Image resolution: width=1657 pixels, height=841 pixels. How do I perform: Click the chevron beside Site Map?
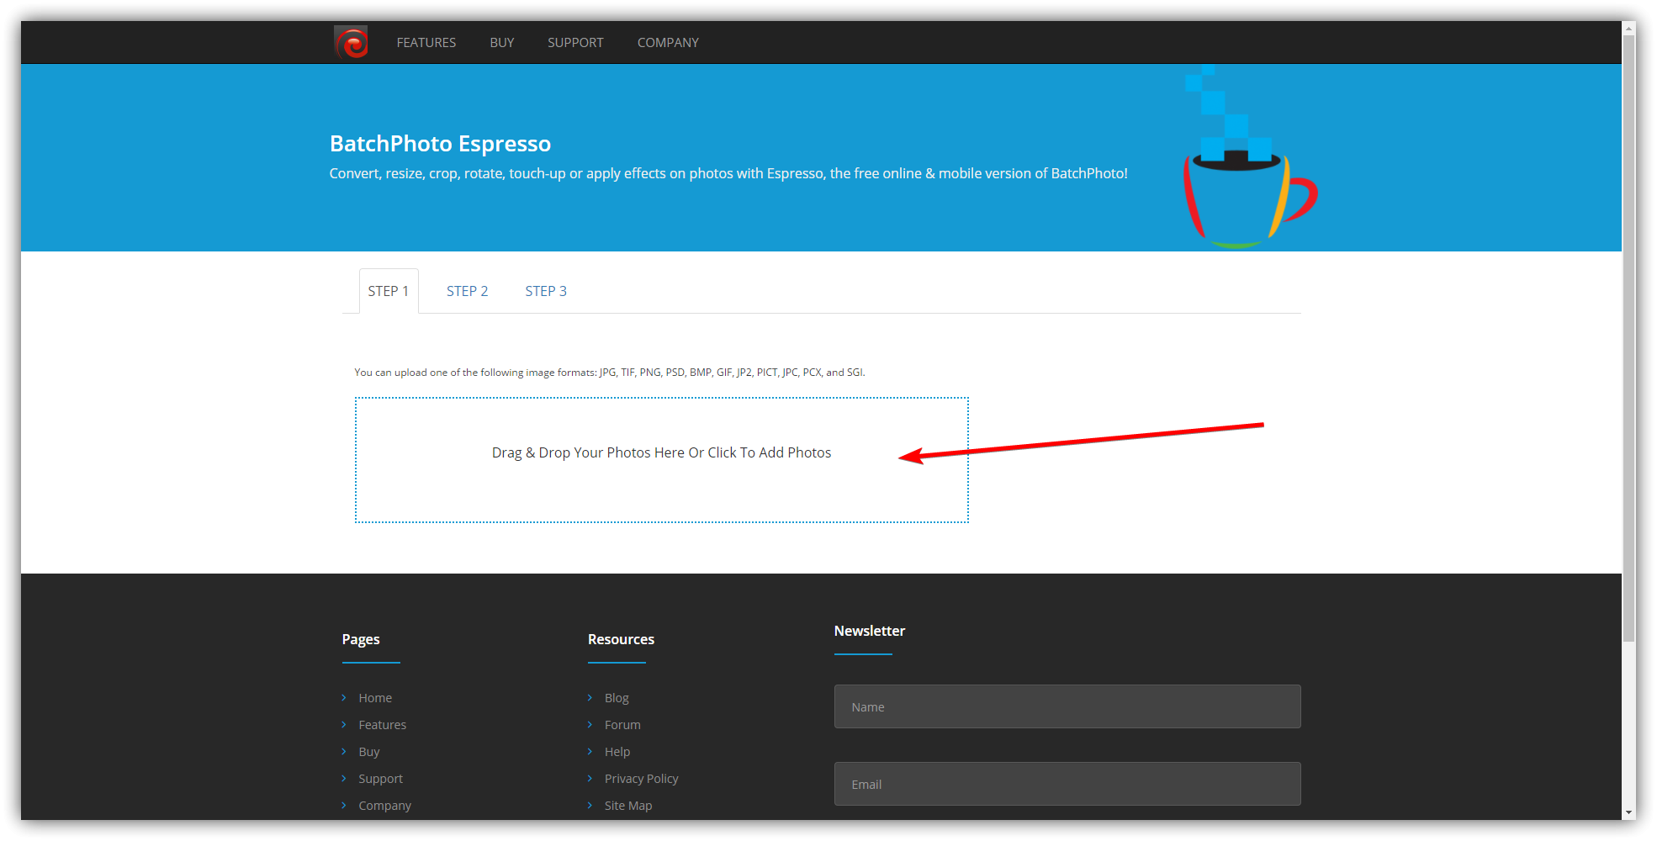590,806
